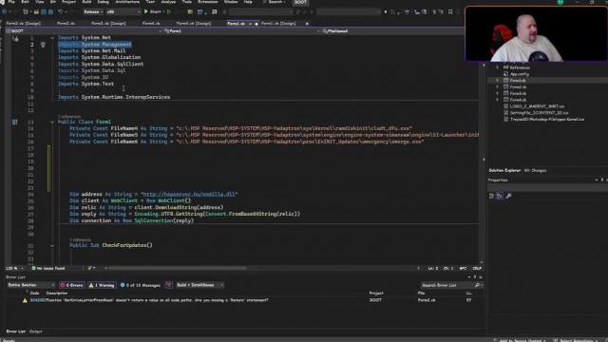Open the Entire Solution scope dropdown
The height and width of the screenshot is (342, 608).
tap(30, 285)
